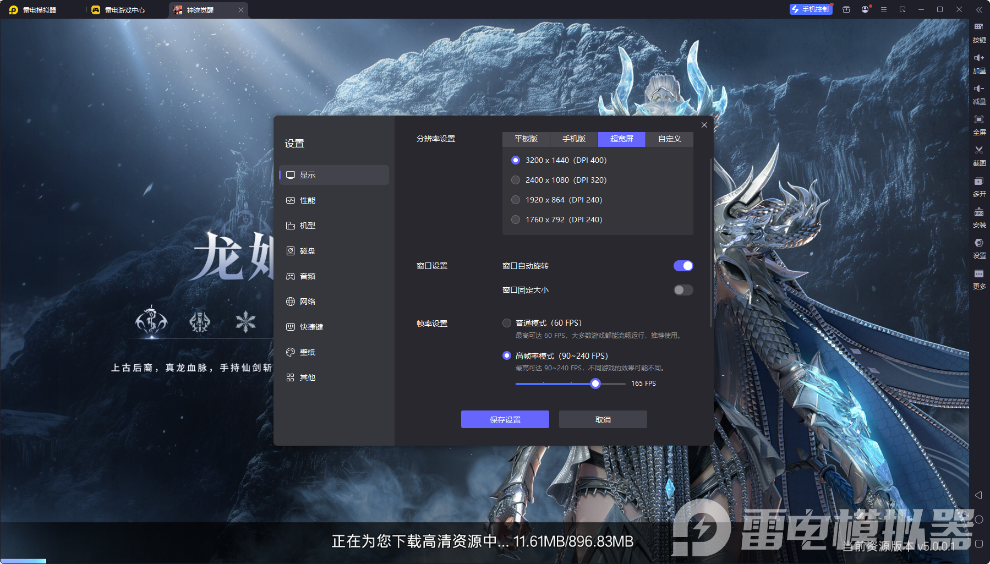Disable the 窗口自动旋转 toggle
Image resolution: width=990 pixels, height=564 pixels.
683,266
